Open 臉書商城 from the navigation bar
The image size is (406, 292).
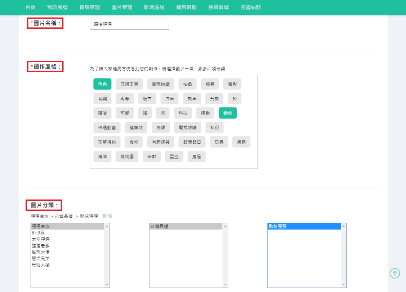click(x=218, y=7)
